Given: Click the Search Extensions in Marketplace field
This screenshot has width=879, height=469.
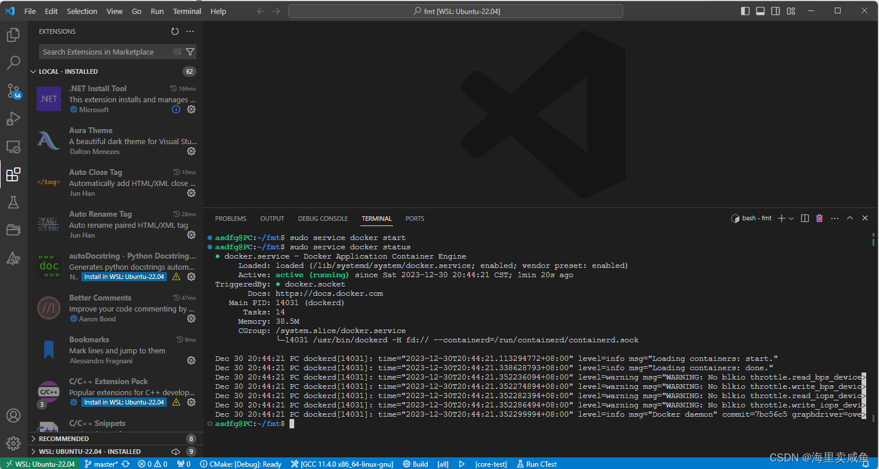Looking at the screenshot, I should 105,52.
